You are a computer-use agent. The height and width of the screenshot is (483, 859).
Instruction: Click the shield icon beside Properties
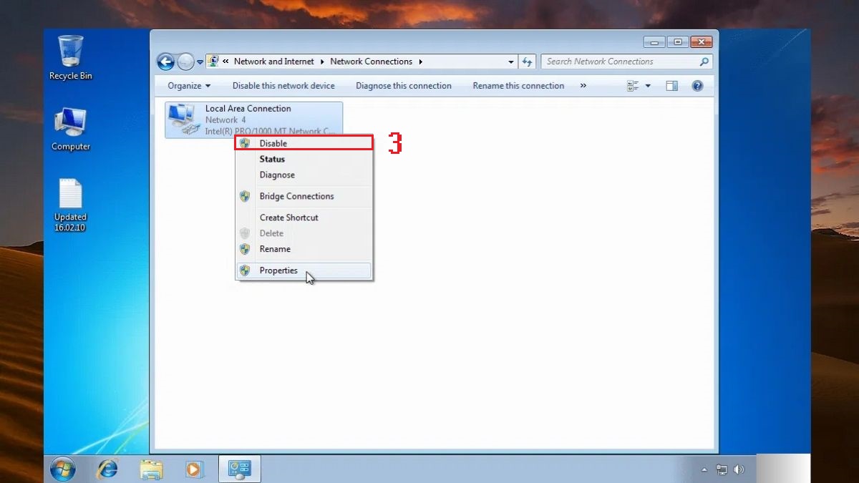tap(245, 270)
